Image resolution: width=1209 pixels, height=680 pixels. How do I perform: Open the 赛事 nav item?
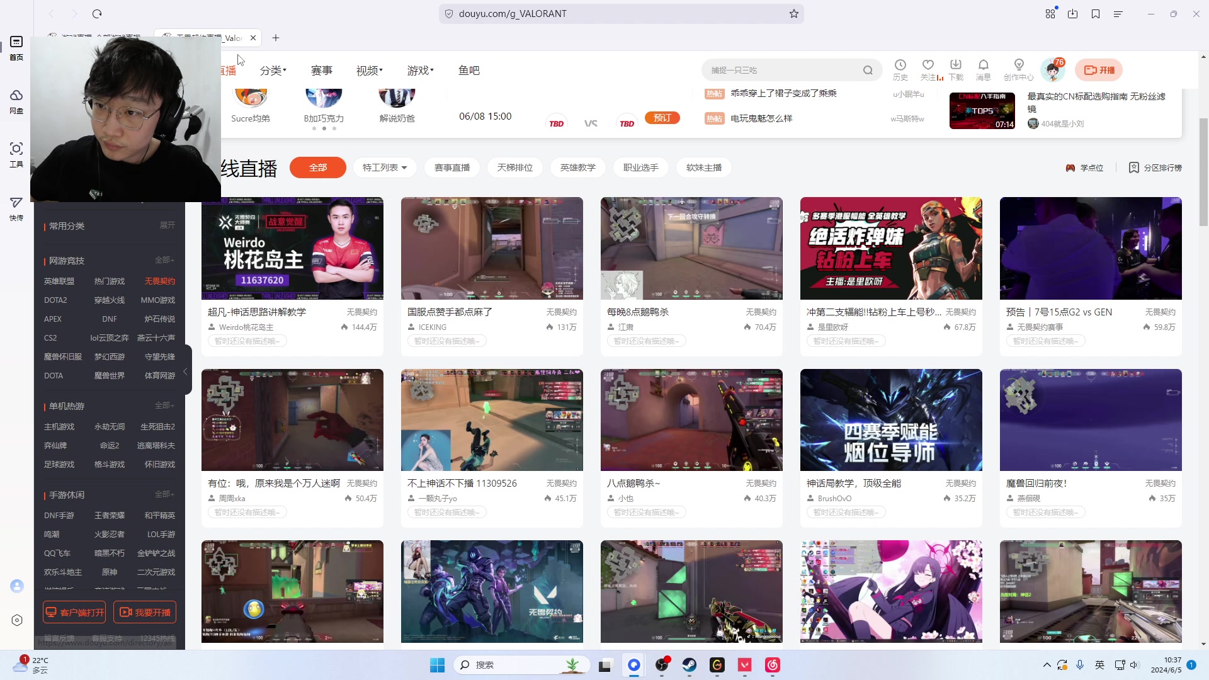(x=322, y=71)
